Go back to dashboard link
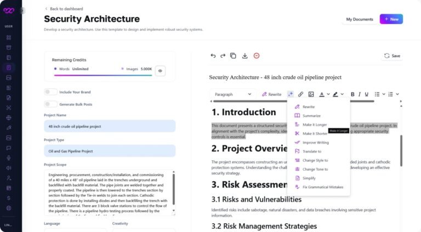The height and width of the screenshot is (232, 421). [x=64, y=9]
